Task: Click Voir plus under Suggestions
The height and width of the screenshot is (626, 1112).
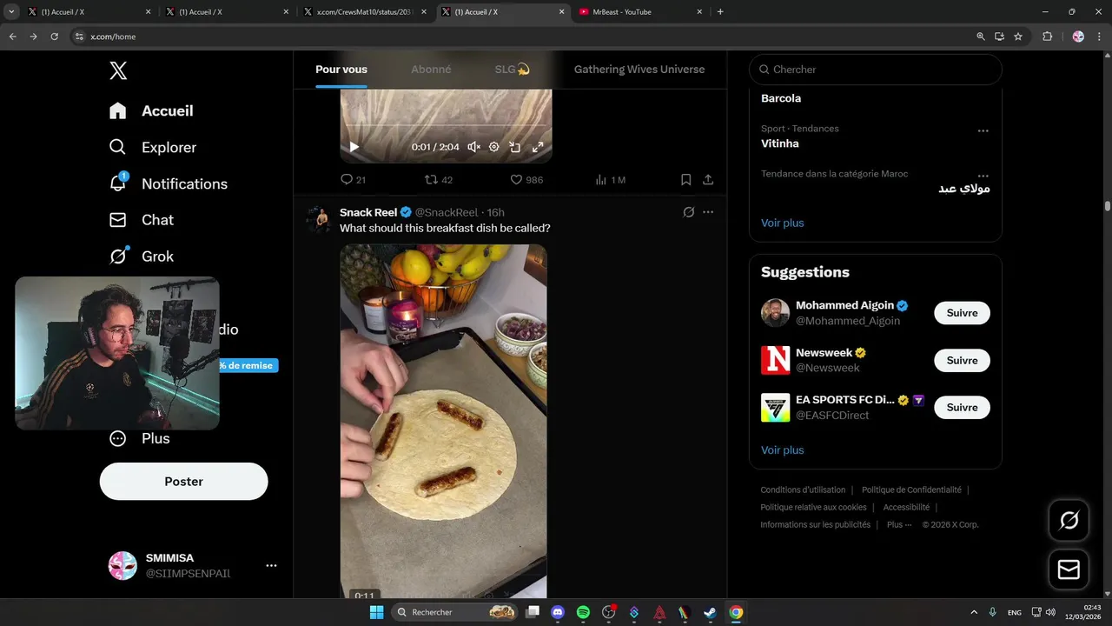Action: [x=783, y=450]
